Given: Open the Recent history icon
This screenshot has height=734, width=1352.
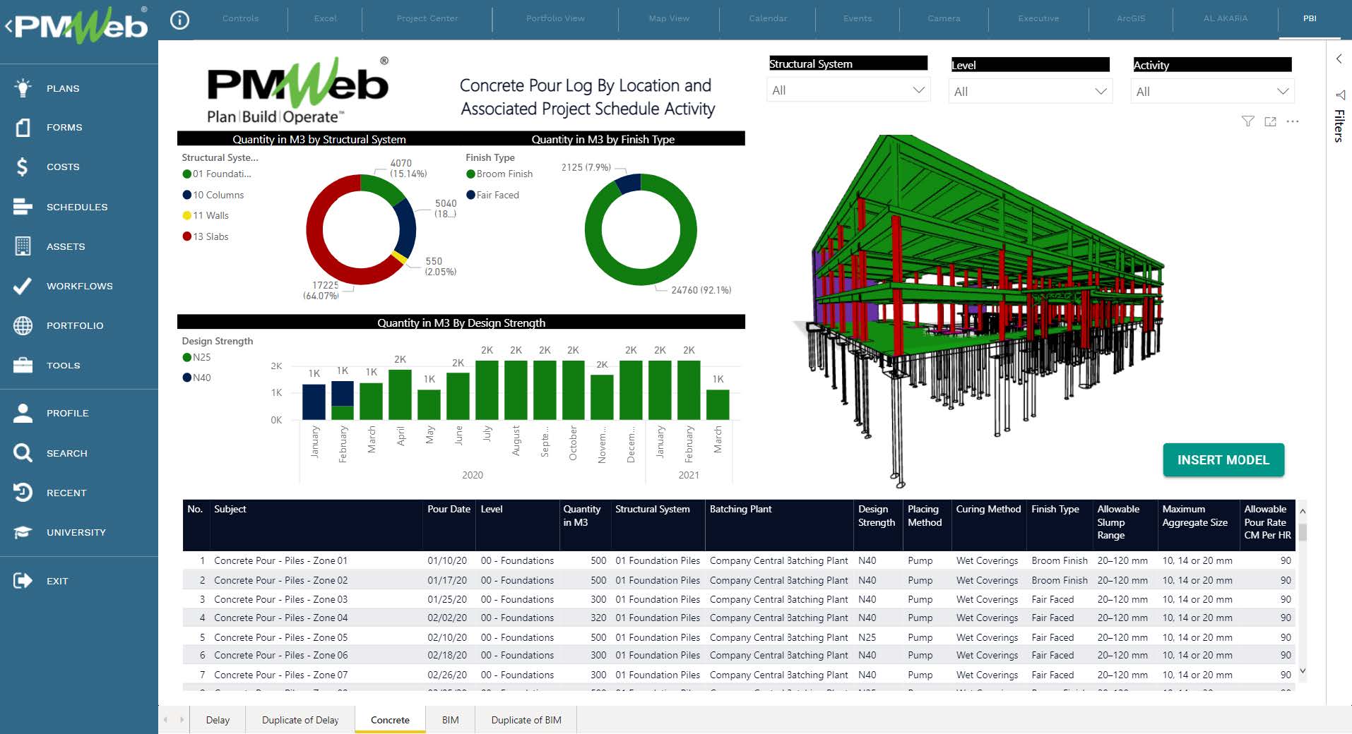Looking at the screenshot, I should coord(23,493).
